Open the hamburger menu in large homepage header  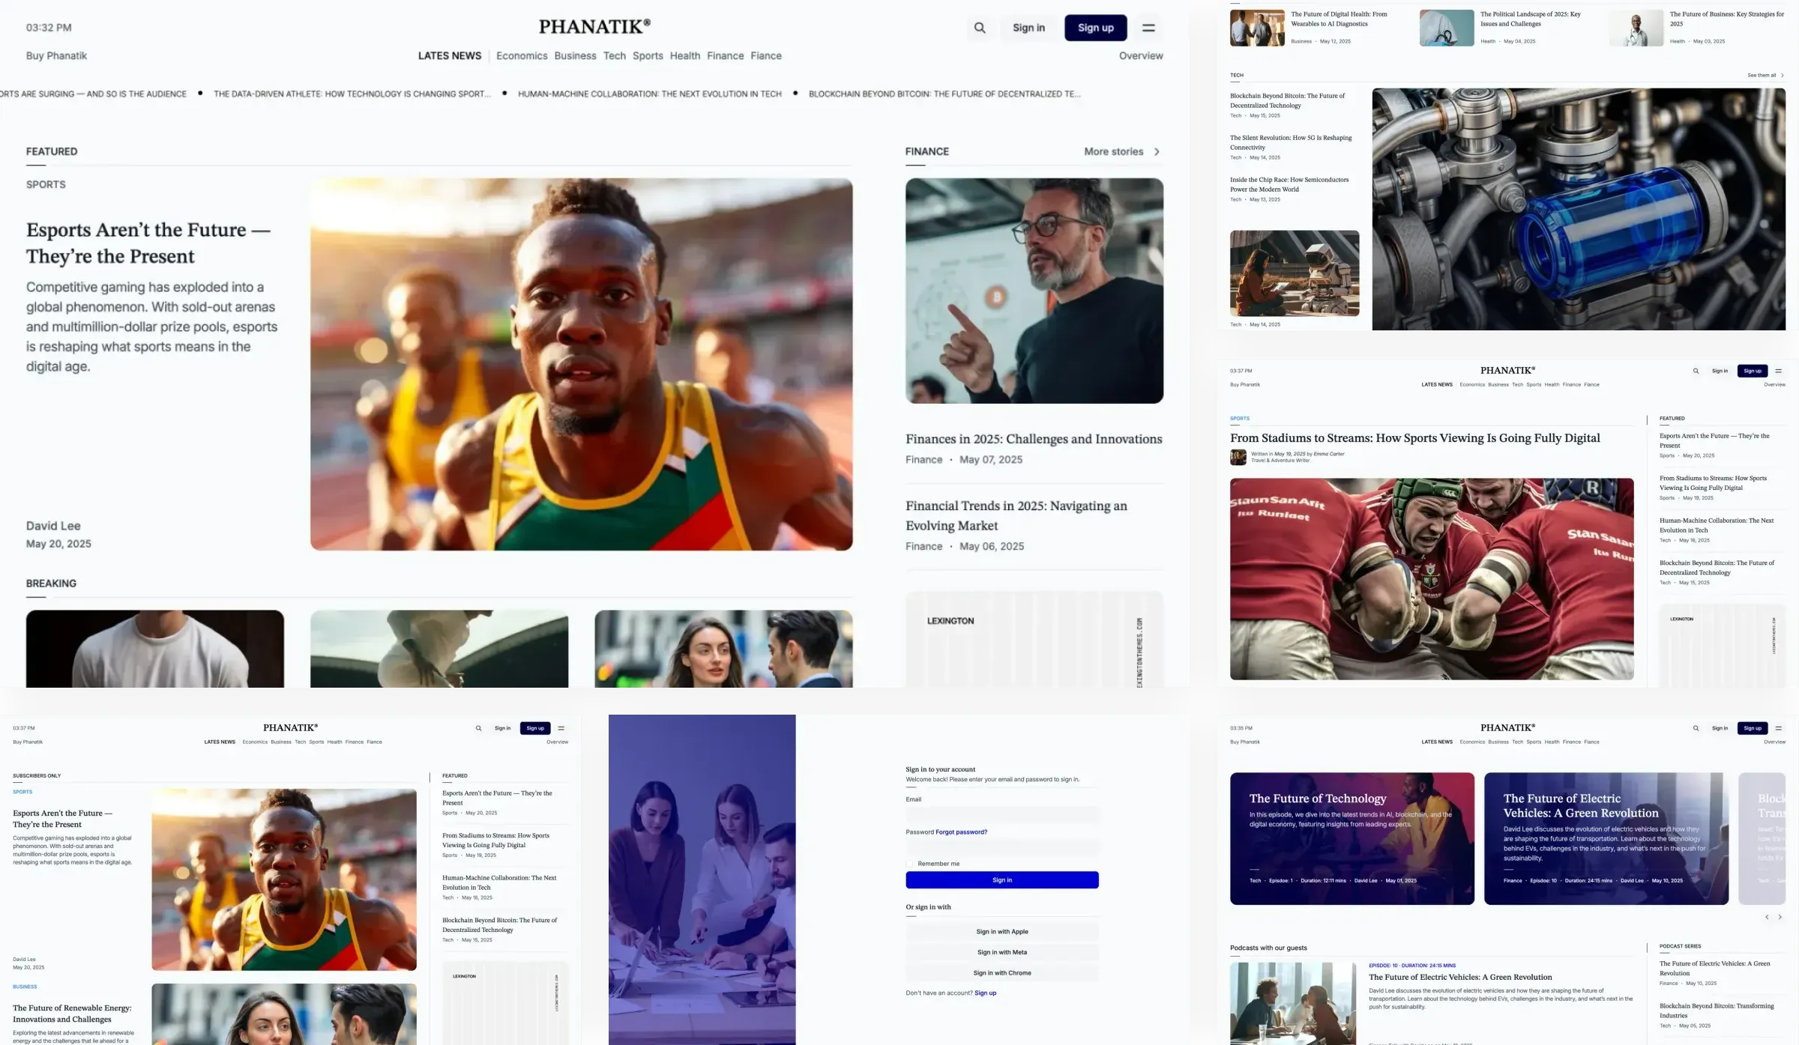coord(1148,28)
